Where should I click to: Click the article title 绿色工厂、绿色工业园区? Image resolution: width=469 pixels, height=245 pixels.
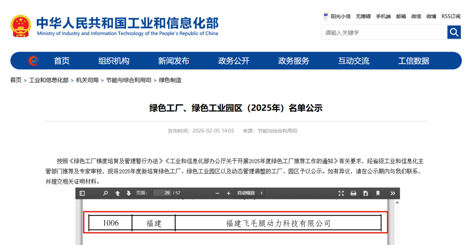236,108
